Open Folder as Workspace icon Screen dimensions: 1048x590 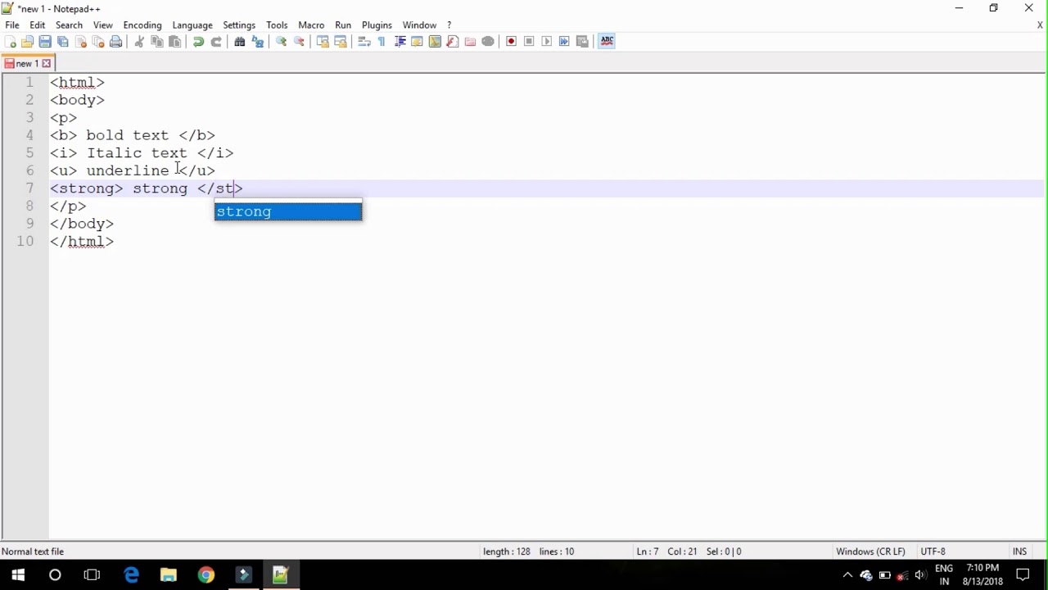click(470, 42)
